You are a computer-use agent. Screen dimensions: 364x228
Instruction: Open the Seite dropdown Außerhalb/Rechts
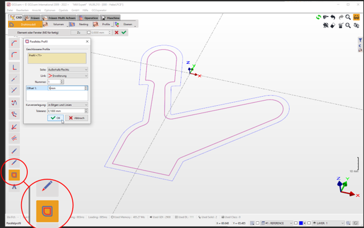(67, 69)
